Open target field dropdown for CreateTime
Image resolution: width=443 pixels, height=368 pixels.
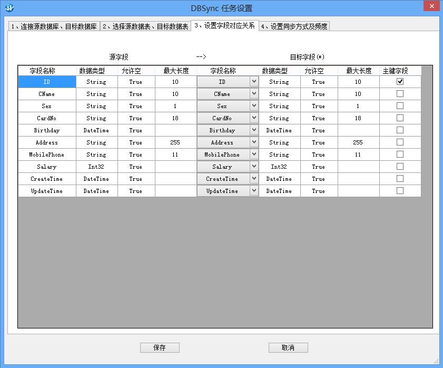pyautogui.click(x=254, y=179)
